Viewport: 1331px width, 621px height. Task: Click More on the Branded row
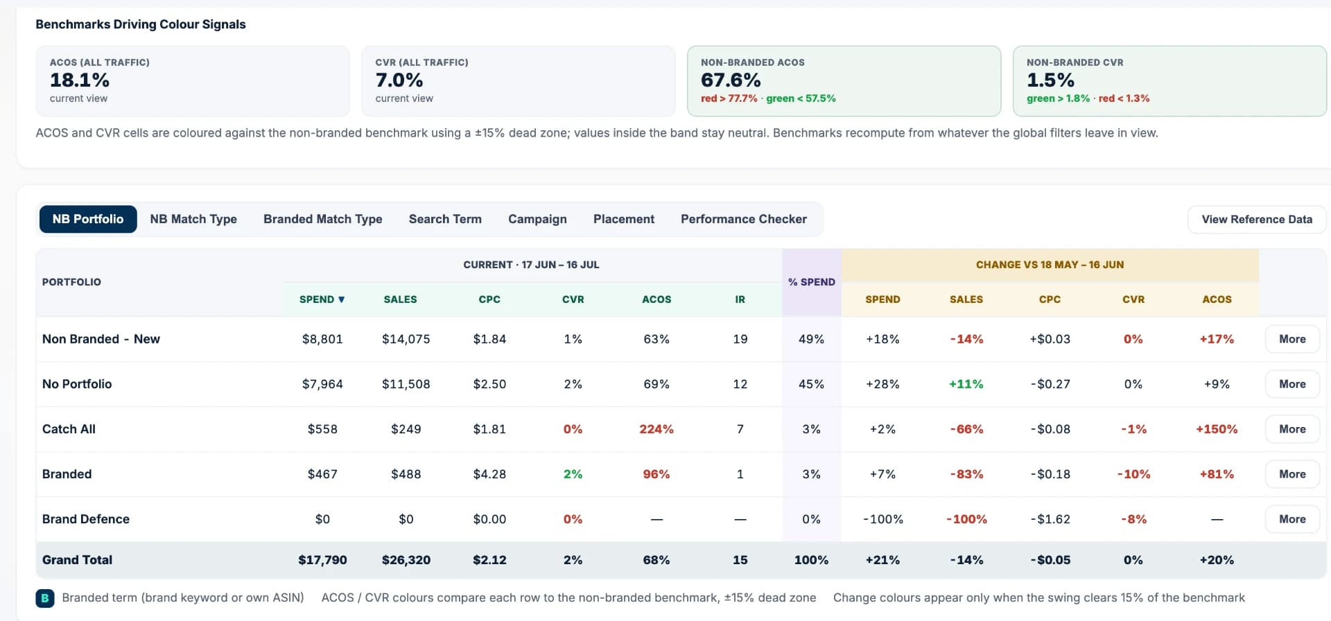[1292, 474]
